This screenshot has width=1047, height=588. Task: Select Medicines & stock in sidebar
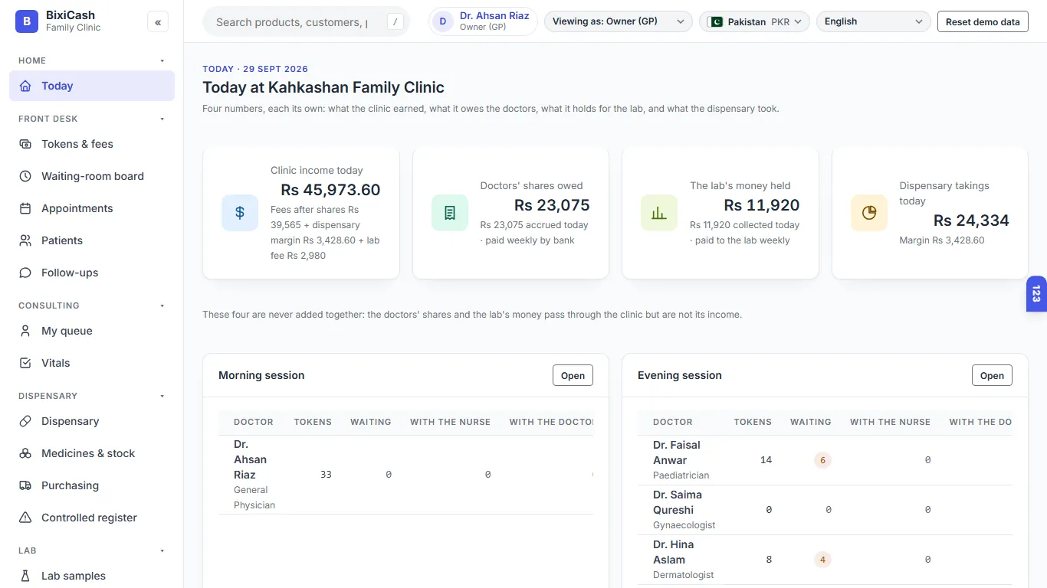click(92, 453)
